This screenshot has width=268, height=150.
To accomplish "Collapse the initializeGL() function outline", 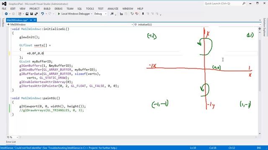I will click(x=11, y=29).
